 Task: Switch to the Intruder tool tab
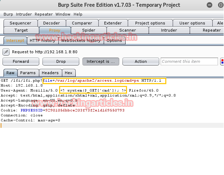click(x=169, y=30)
